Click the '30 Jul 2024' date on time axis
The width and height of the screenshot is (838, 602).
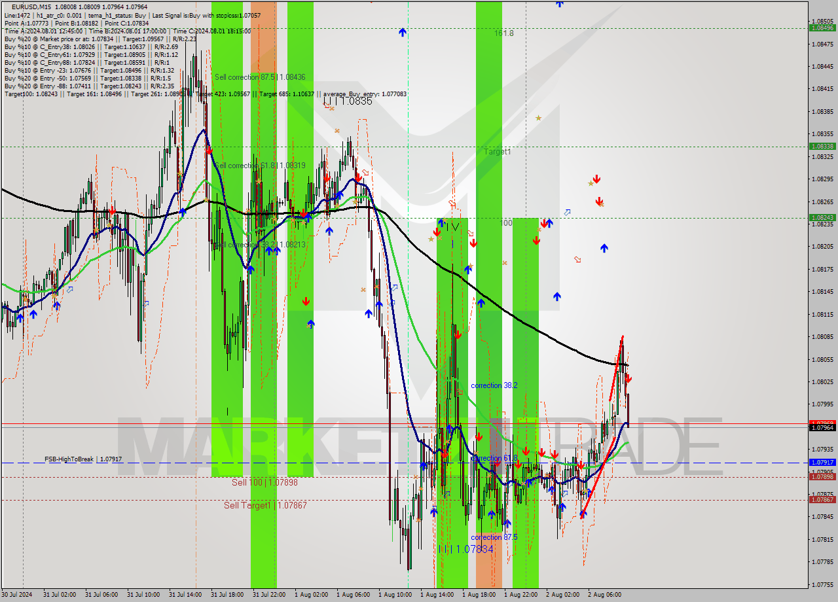point(16,595)
